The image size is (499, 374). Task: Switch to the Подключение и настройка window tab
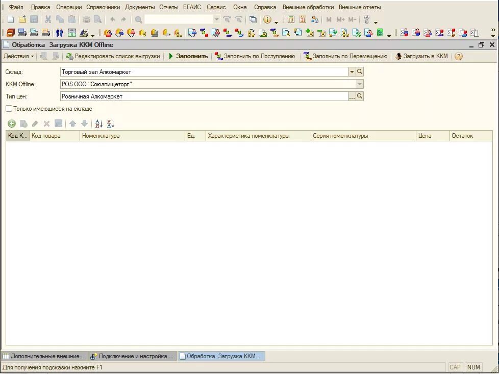(132, 356)
